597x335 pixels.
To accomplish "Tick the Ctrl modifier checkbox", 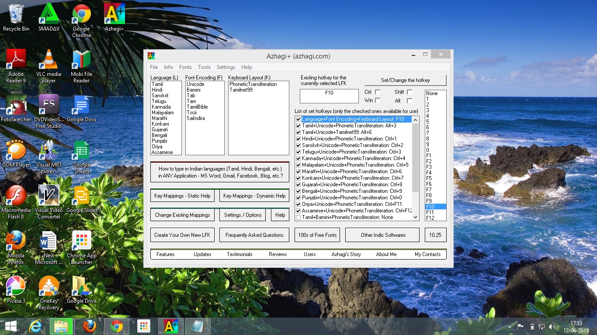I will pos(378,92).
